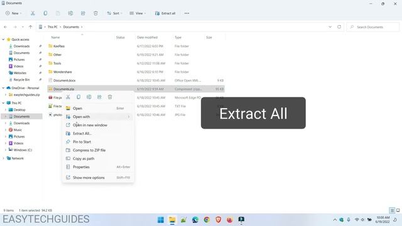Click the Rename icon in the context menu
The height and width of the screenshot is (226, 402).
pos(89,97)
